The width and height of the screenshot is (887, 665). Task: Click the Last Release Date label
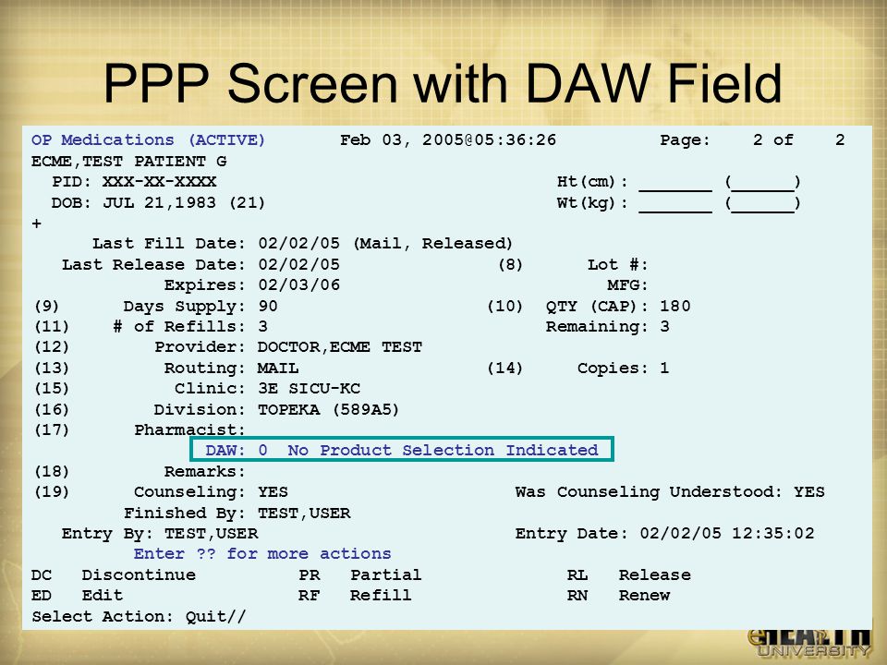click(153, 265)
